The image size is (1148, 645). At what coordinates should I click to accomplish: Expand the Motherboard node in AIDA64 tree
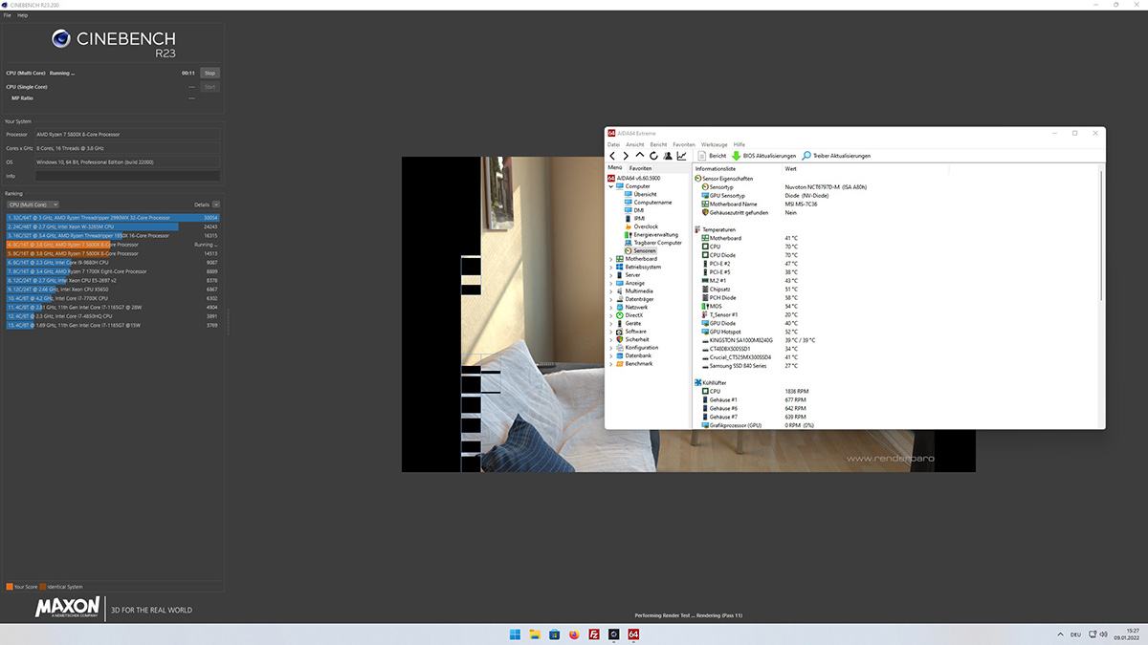611,258
